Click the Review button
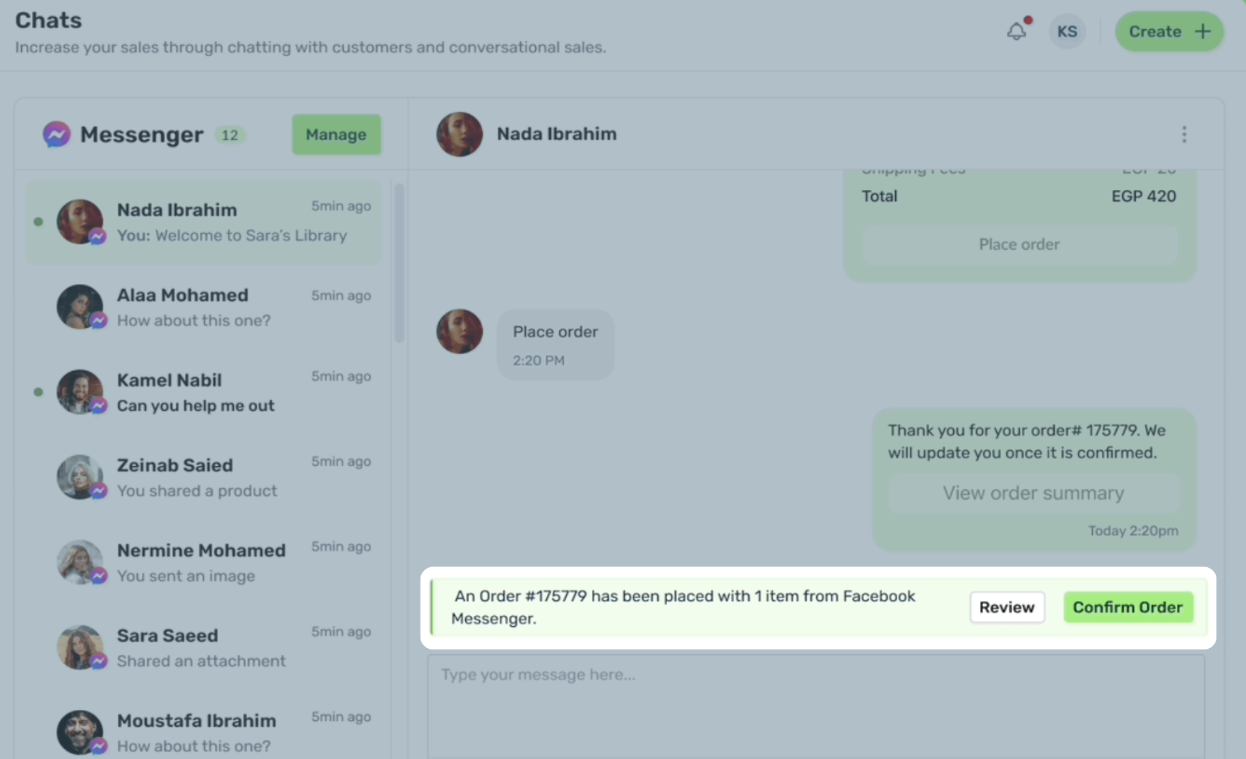Screen dimensions: 1246x759 1007,607
